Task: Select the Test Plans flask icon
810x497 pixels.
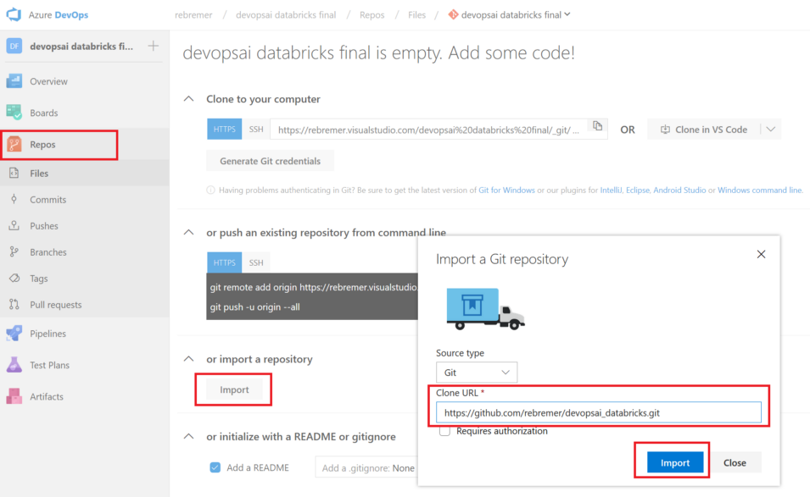Action: point(14,365)
